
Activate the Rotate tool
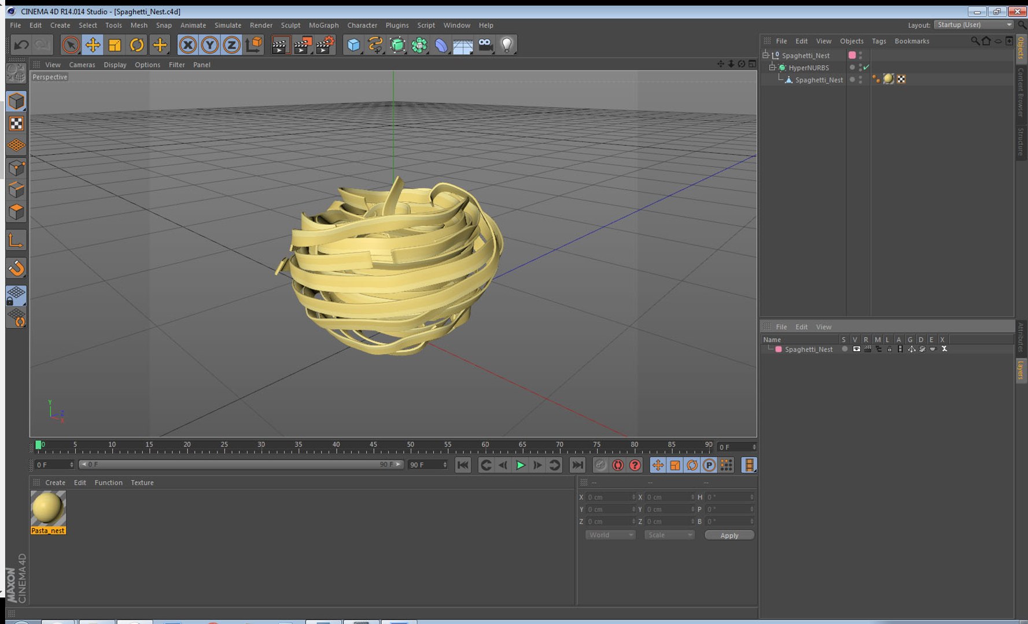click(137, 45)
